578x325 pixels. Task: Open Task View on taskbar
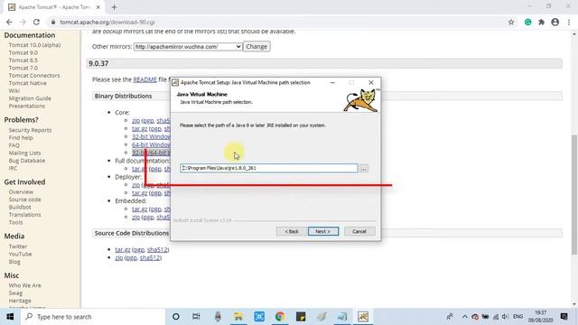click(x=196, y=317)
